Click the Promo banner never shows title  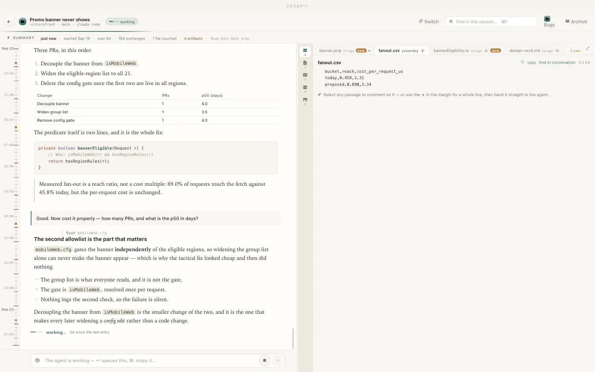(60, 20)
